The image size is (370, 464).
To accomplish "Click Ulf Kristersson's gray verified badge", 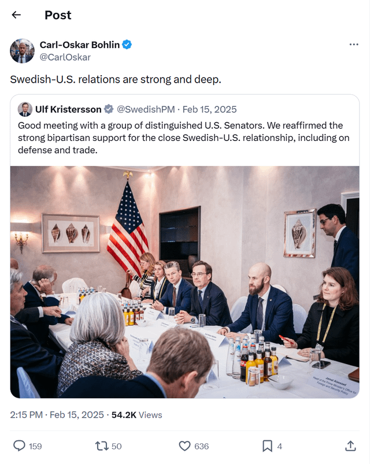I will tap(109, 109).
